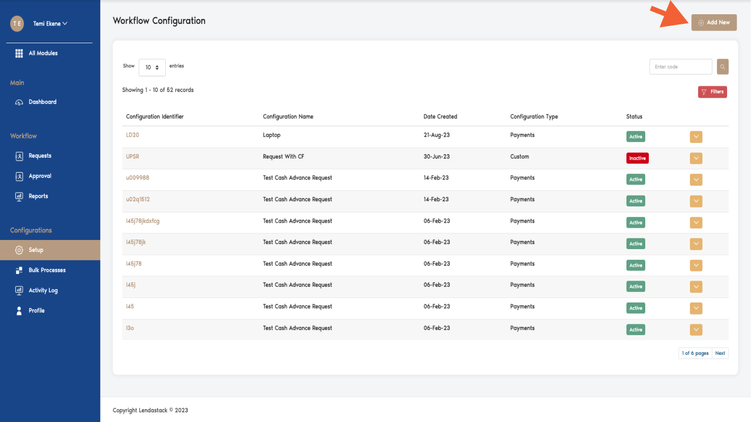Open the Bulk Processes icon

pos(19,270)
